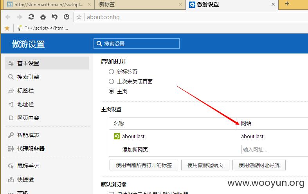The image size is (308, 194).
Task: Click the green about:last row icon
Action: tap(117, 136)
